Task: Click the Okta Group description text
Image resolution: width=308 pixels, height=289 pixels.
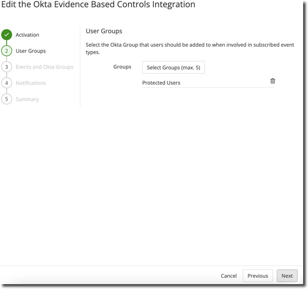Action: coord(190,48)
